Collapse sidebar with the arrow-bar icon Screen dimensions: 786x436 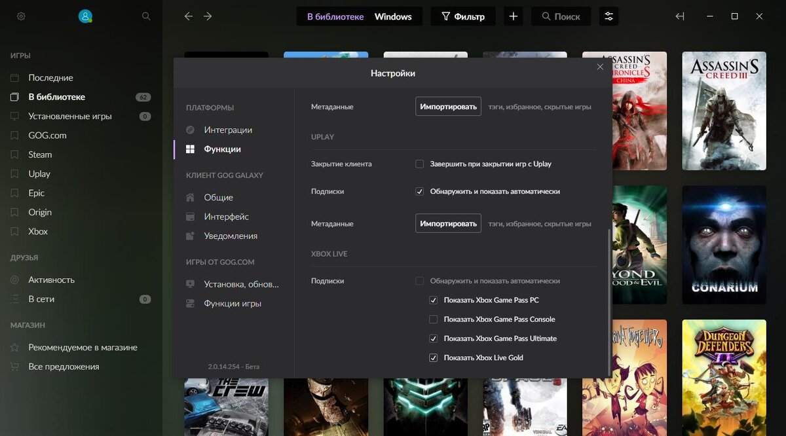(680, 16)
